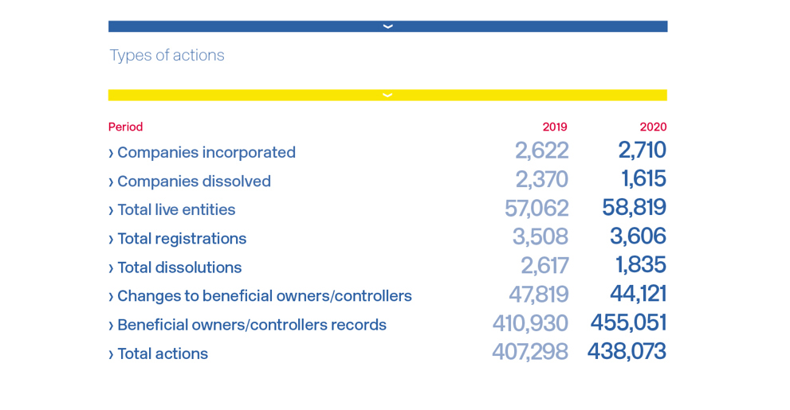This screenshot has width=790, height=410.
Task: Click the Types of actions heading
Action: pyautogui.click(x=167, y=55)
